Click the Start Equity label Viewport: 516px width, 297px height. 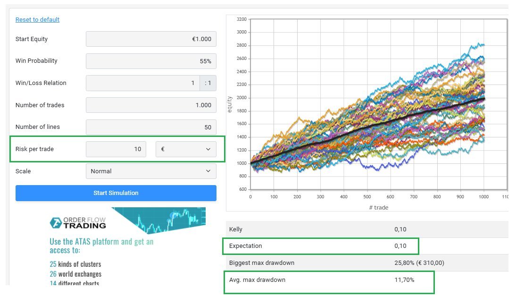tap(32, 39)
